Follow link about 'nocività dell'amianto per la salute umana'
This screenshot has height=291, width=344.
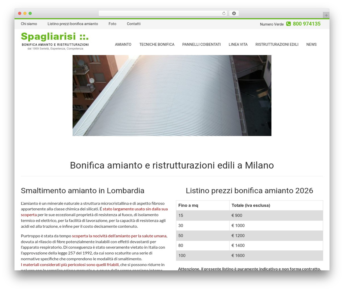click(120, 236)
